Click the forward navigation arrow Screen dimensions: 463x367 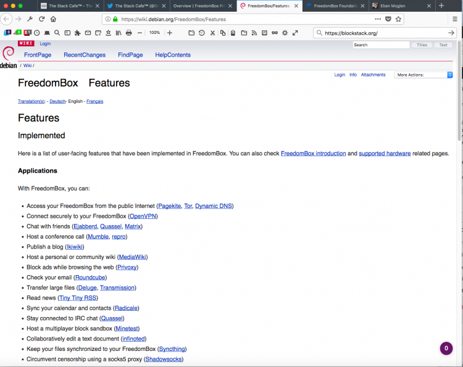tap(19, 19)
